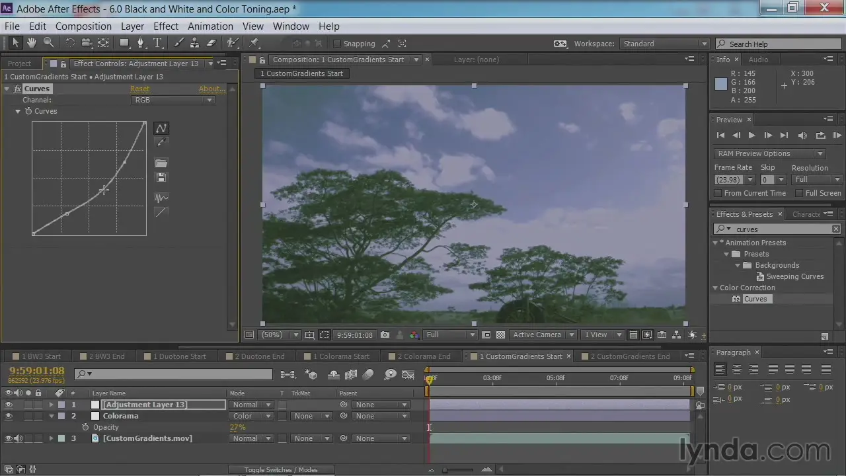Expand Adjustment Layer 13 properties
The image size is (846, 476).
tap(51, 405)
